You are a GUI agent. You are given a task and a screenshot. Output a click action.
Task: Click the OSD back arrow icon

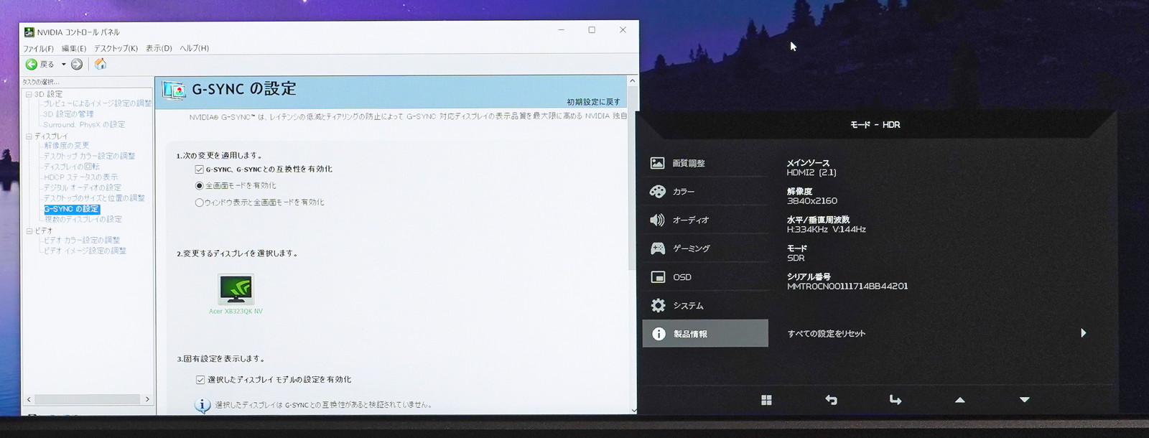[x=831, y=400]
